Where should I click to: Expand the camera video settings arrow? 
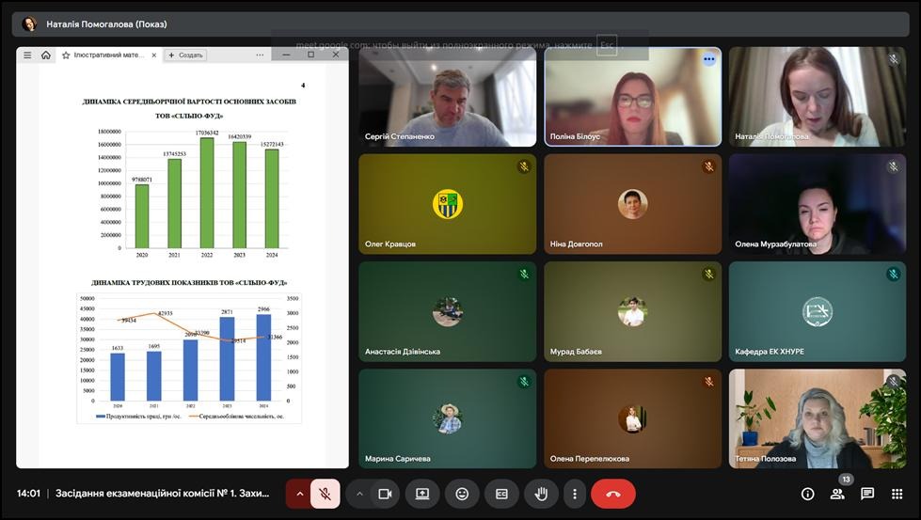358,494
